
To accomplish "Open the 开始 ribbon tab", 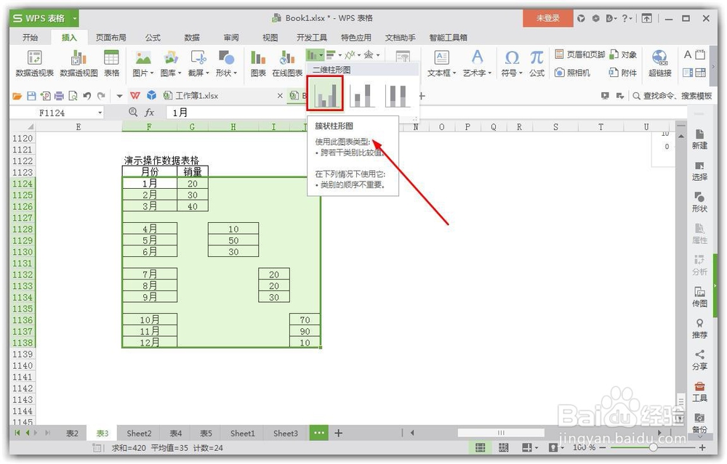I will tap(30, 38).
